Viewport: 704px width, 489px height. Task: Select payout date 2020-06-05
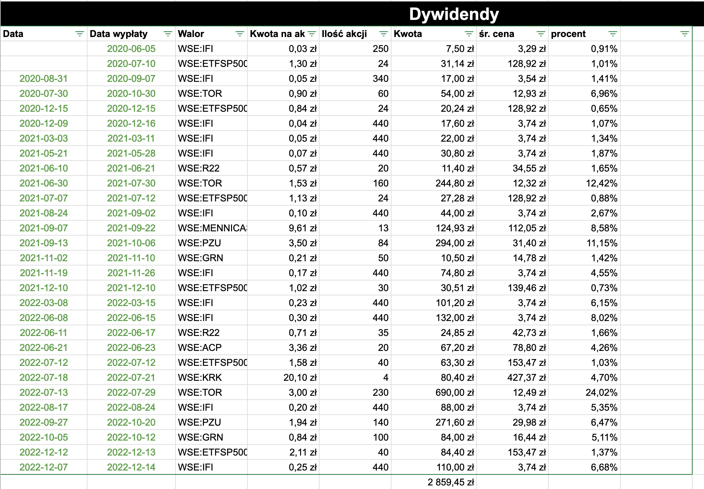pos(131,49)
